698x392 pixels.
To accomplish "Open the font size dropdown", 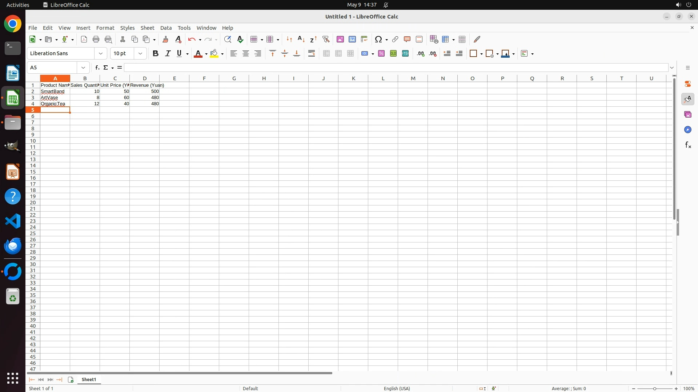I will click(x=140, y=53).
